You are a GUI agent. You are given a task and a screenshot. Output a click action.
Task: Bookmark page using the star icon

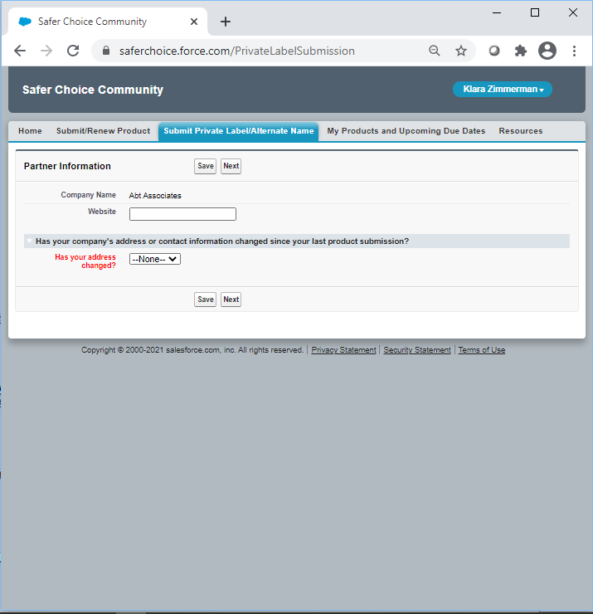pos(461,51)
